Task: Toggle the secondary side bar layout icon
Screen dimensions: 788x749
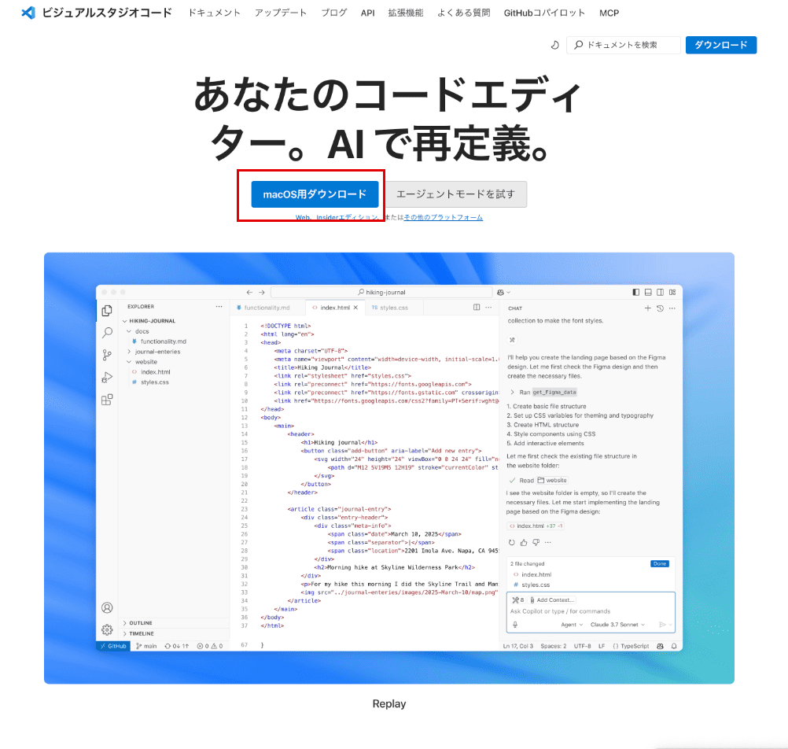Action: [x=661, y=292]
